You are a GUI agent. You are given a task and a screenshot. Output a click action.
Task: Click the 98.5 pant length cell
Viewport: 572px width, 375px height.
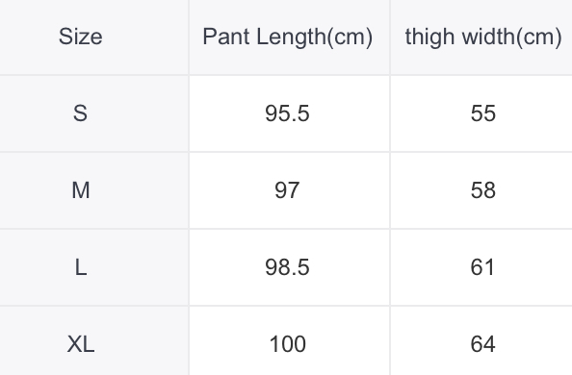(289, 267)
